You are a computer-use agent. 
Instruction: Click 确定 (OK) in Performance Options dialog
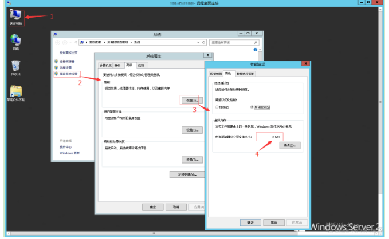coord(250,222)
